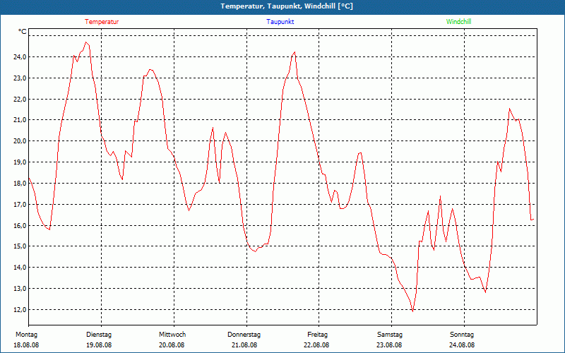The image size is (565, 353).
Task: Click the date 18.08.08
Action: coord(26,345)
